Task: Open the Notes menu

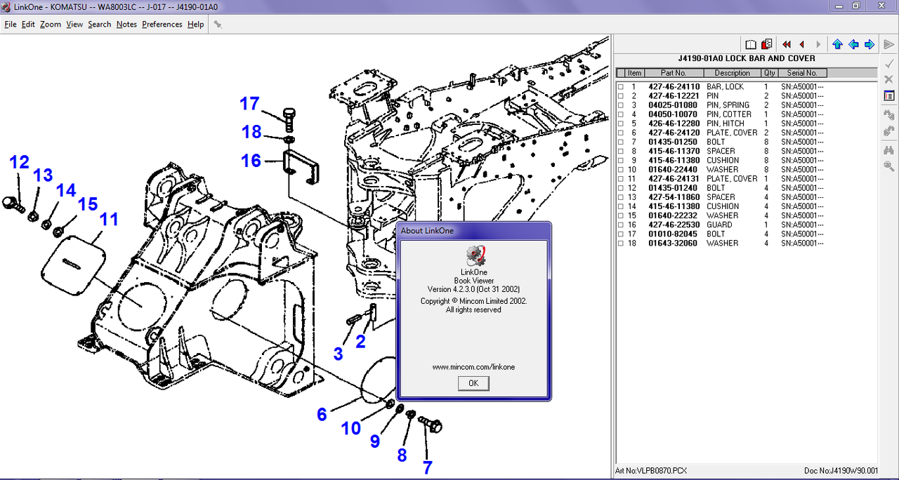Action: [x=126, y=24]
